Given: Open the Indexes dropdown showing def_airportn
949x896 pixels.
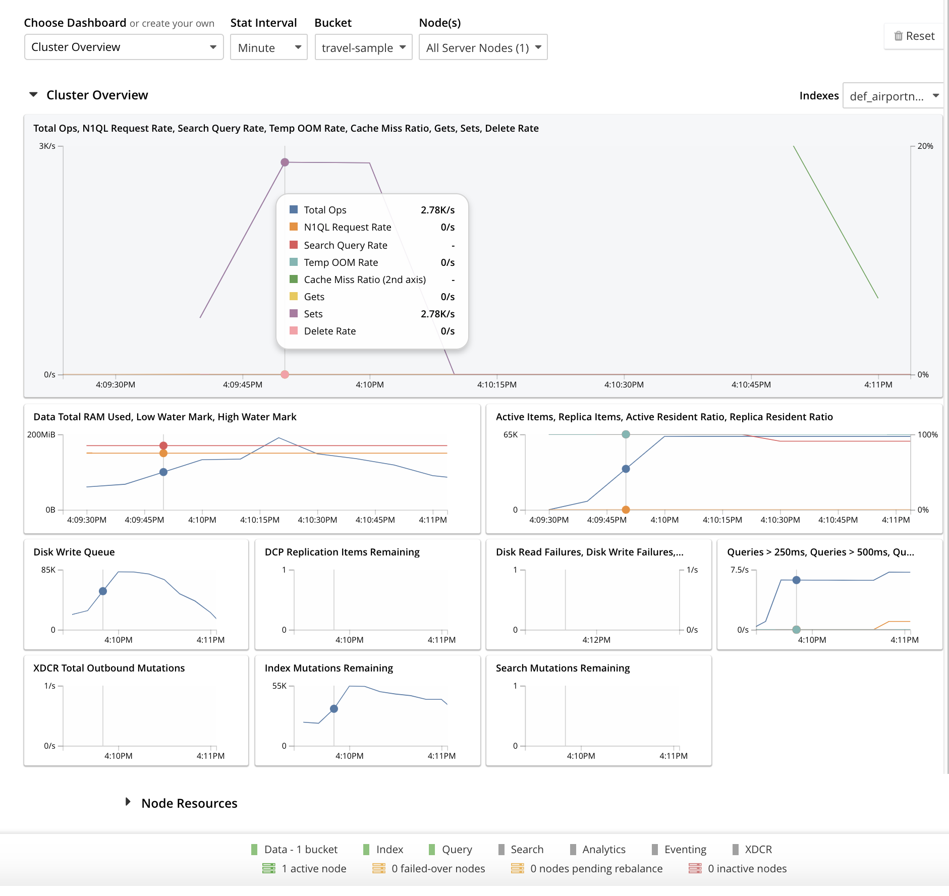Looking at the screenshot, I should point(892,95).
